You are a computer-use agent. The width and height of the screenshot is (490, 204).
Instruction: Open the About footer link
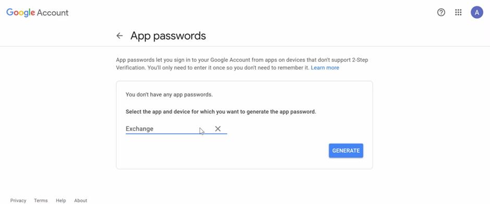point(81,200)
